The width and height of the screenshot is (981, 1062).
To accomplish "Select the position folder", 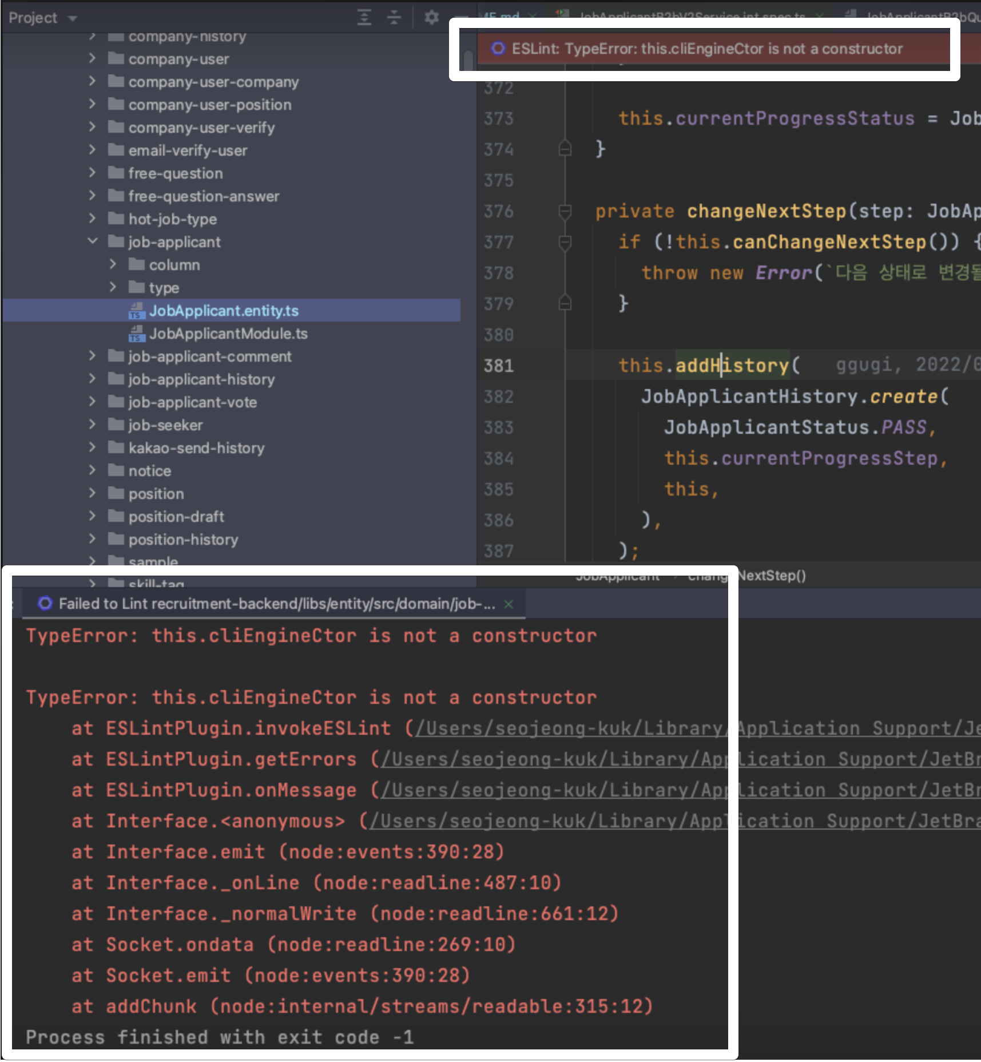I will tap(156, 494).
